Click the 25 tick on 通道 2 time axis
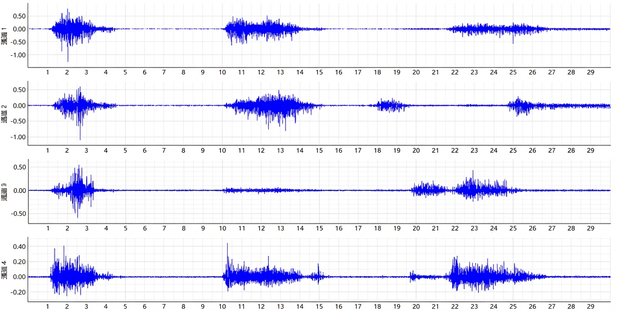The height and width of the screenshot is (311, 617). point(513,151)
